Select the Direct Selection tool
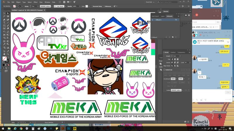The width and height of the screenshot is (234, 131). pos(8,13)
